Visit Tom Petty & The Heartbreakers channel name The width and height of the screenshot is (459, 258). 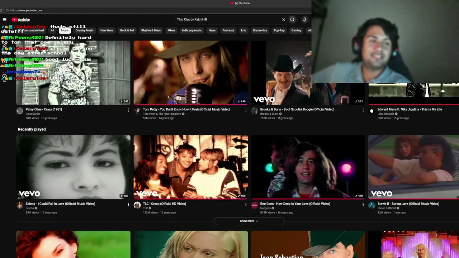coord(162,114)
